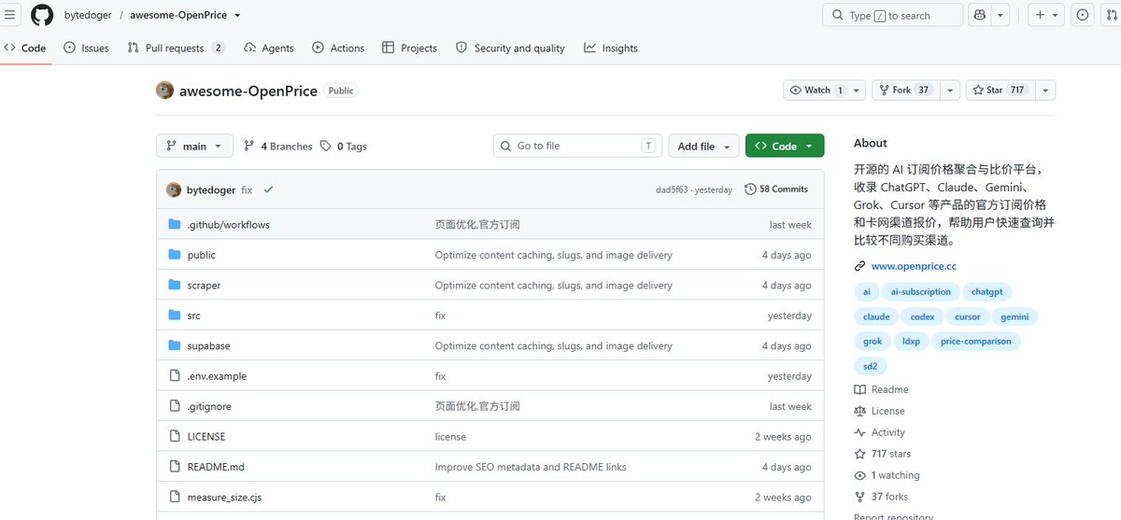Click the book icon next to Readme
1121x520 pixels.
coord(859,389)
